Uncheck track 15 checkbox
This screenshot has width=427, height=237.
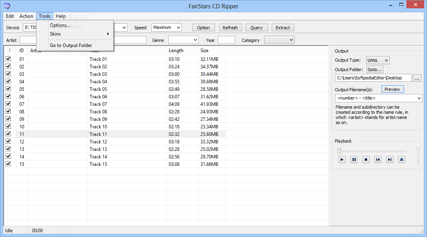8,164
